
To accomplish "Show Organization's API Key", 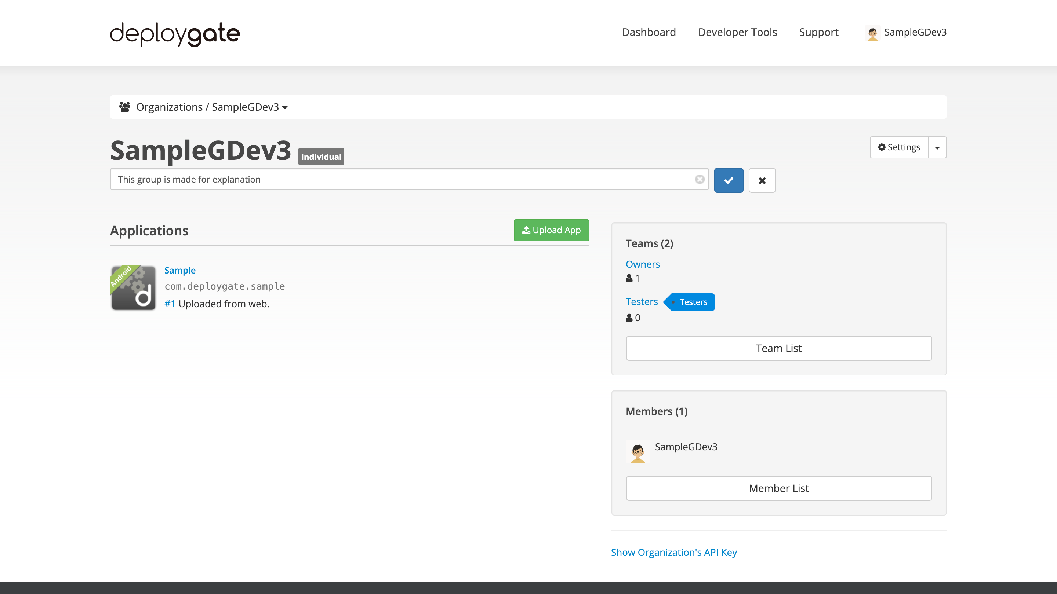I will point(674,552).
